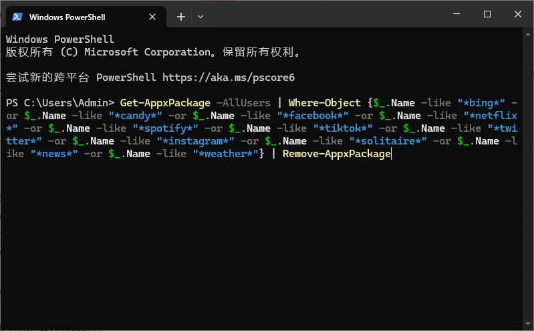Click the Get-AppxPackage command text
The width and height of the screenshot is (534, 331).
[x=165, y=103]
